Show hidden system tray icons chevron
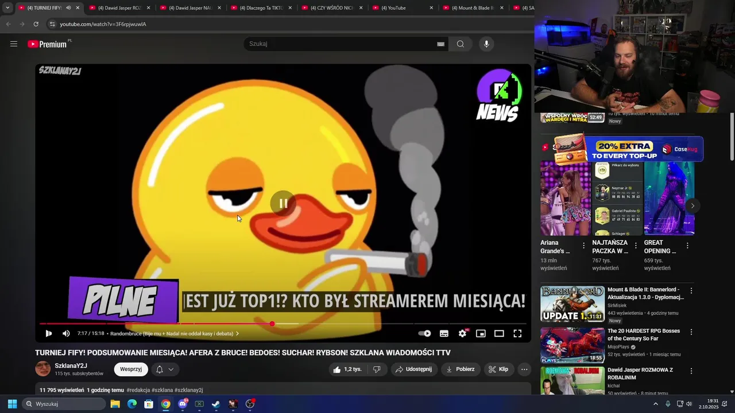This screenshot has height=413, width=735. [x=656, y=404]
